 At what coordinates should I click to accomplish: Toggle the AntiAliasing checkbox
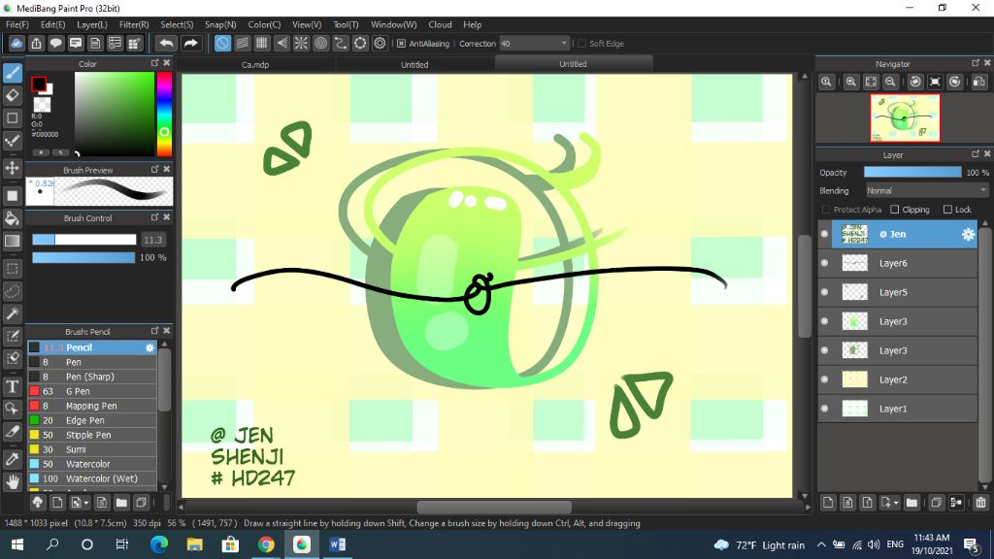click(x=401, y=43)
